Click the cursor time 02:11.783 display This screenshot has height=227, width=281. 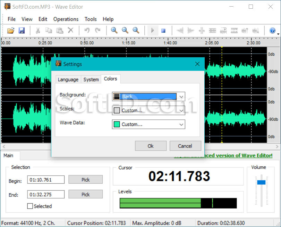[x=179, y=176]
